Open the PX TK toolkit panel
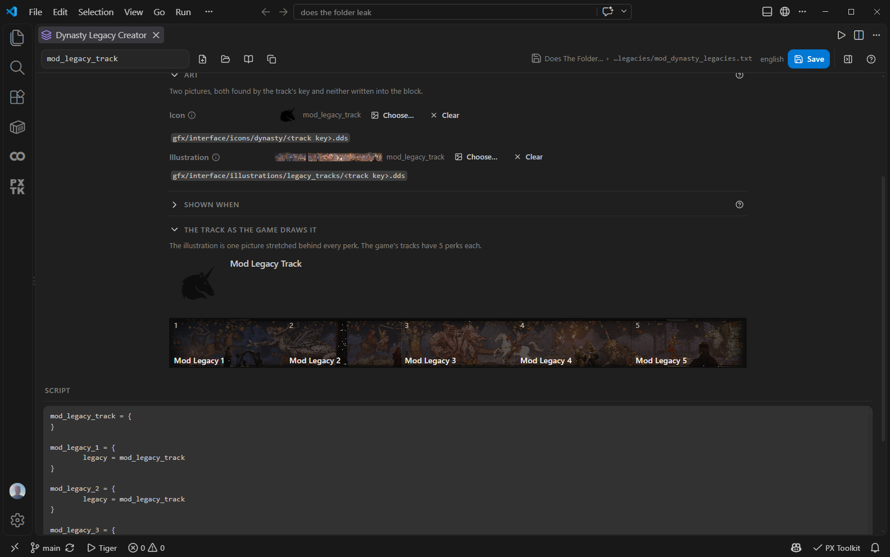The image size is (890, 557). click(17, 186)
